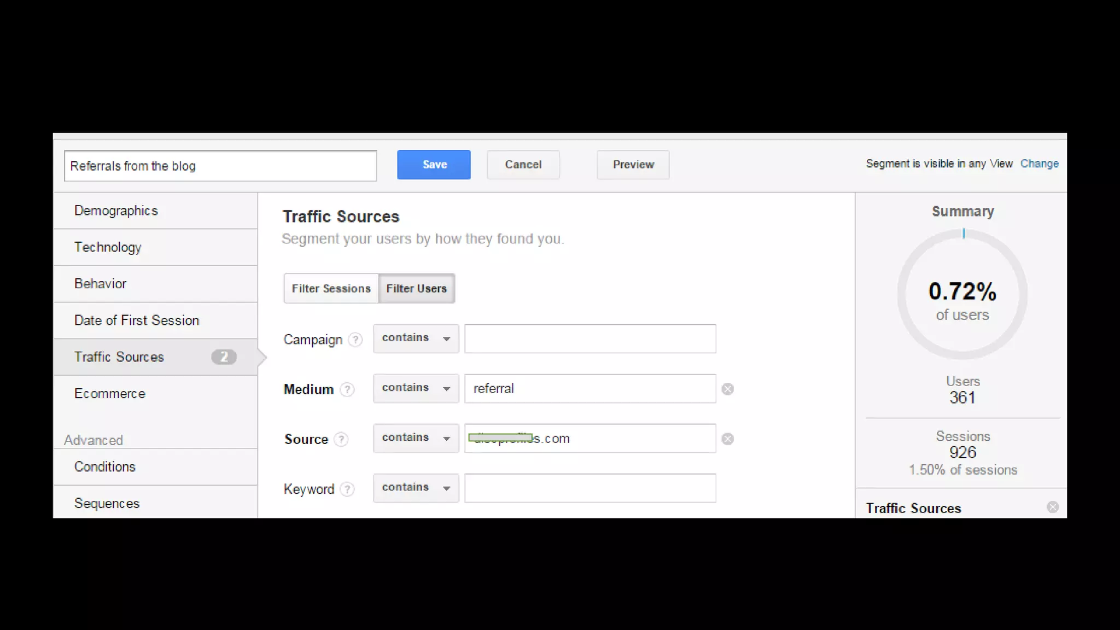Clear the Medium filter with its X icon
This screenshot has height=630, width=1120.
727,389
